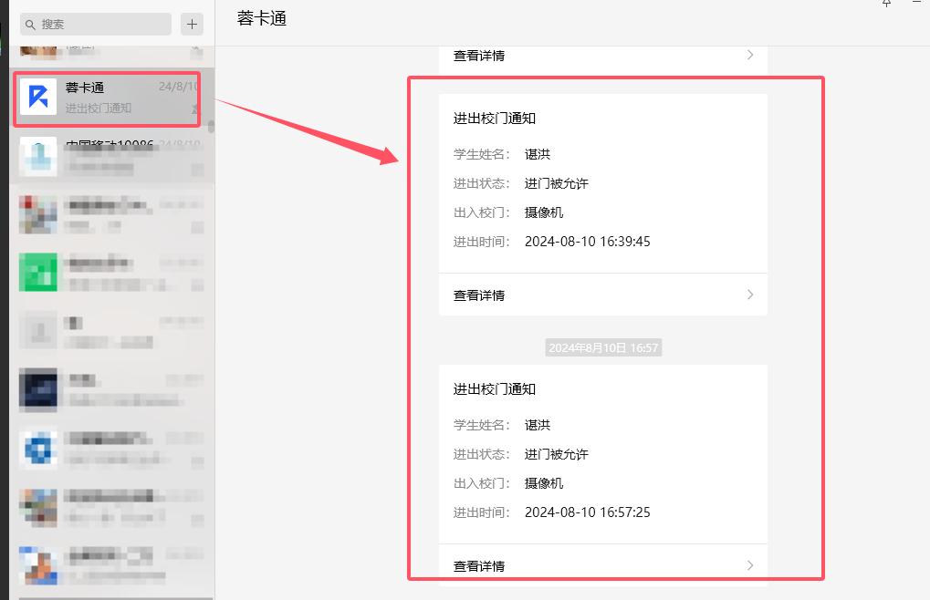Viewport: 930px width, 600px height.
Task: Click the chevron on the topmost partial card
Action: pyautogui.click(x=750, y=55)
